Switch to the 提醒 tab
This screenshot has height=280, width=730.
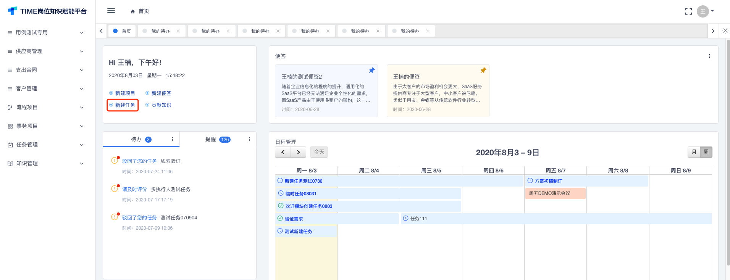218,139
